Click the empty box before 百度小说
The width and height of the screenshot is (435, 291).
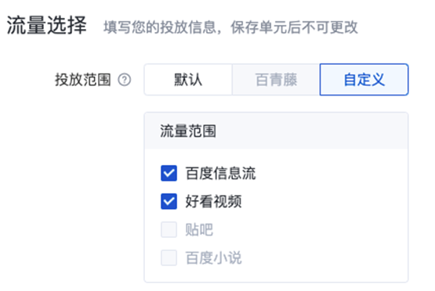(x=169, y=258)
